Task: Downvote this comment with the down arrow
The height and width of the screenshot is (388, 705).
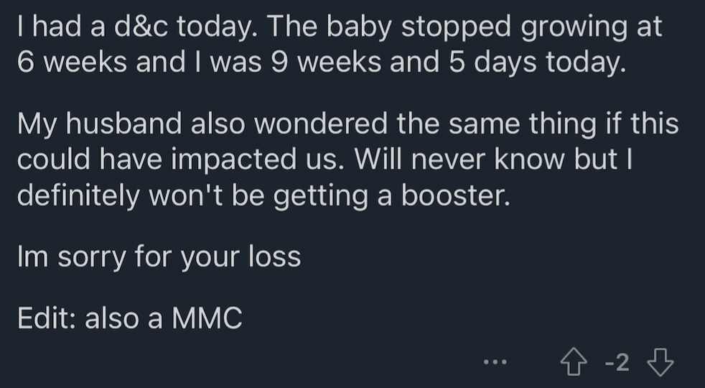Action: coord(660,362)
